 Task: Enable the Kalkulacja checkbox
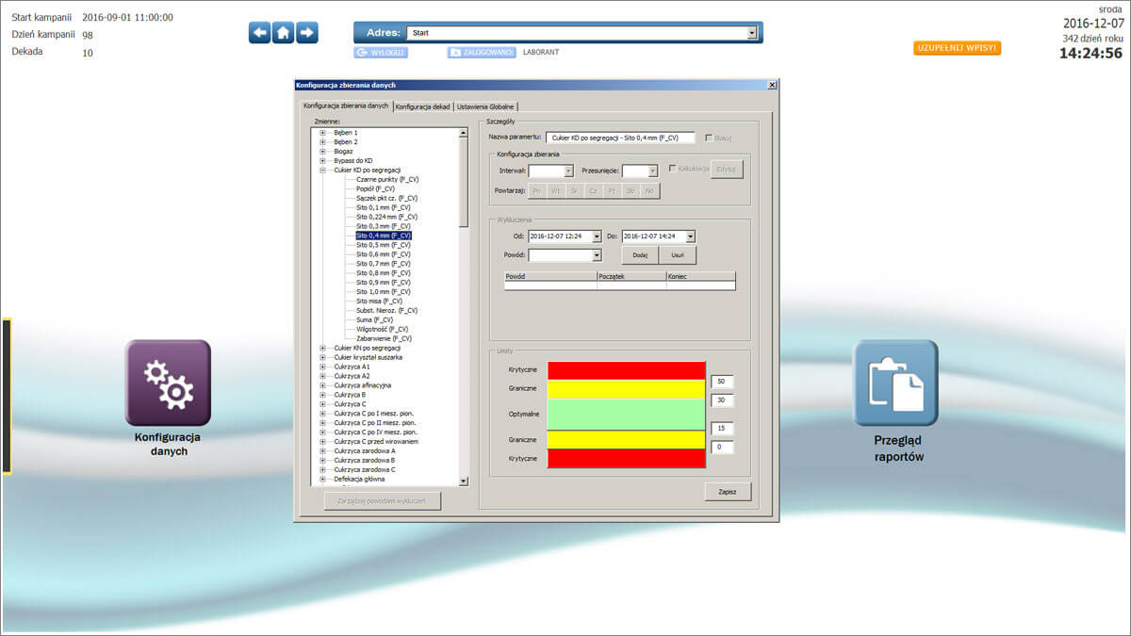point(672,170)
